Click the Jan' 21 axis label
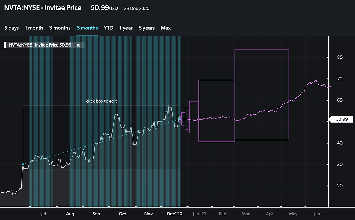 [x=199, y=214]
